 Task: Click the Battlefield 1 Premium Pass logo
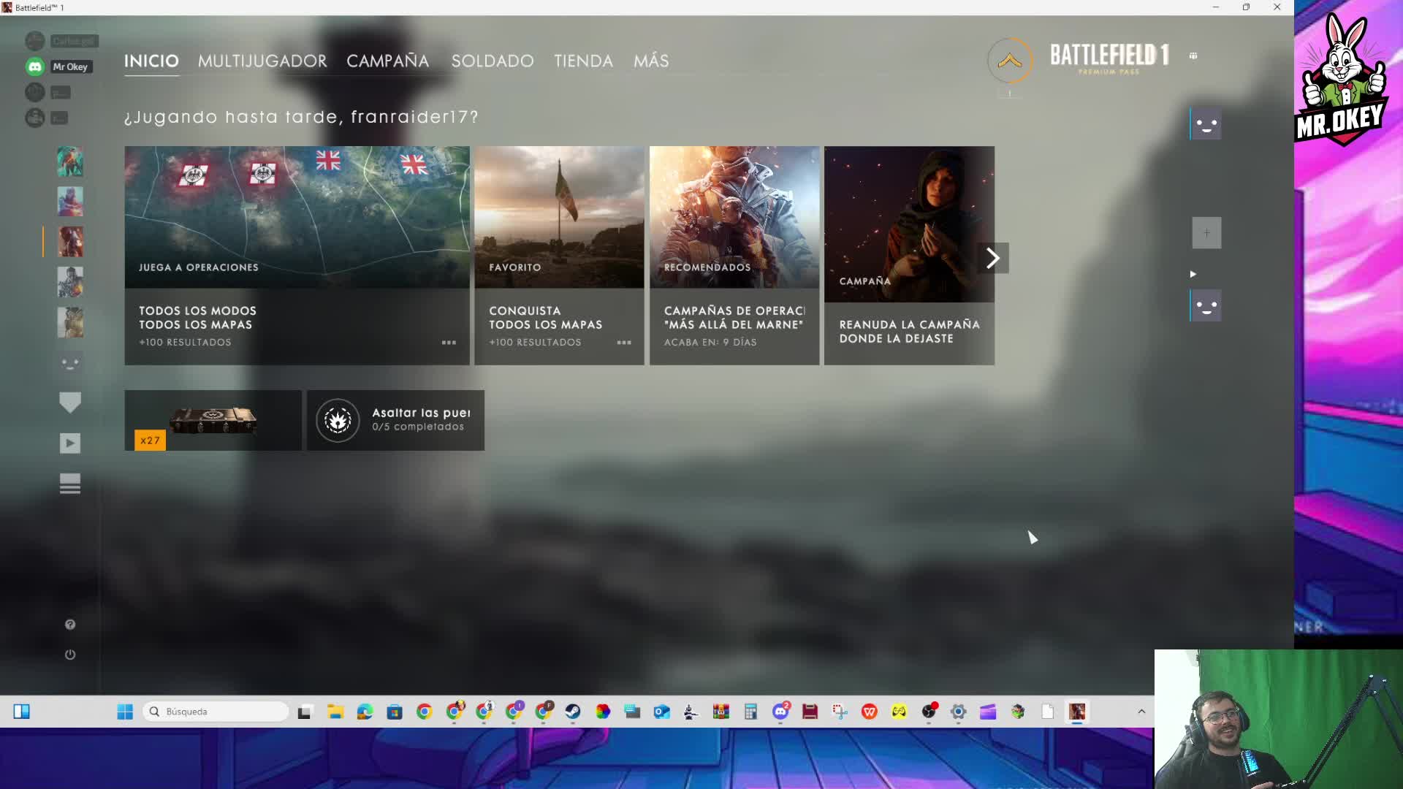point(1109,58)
